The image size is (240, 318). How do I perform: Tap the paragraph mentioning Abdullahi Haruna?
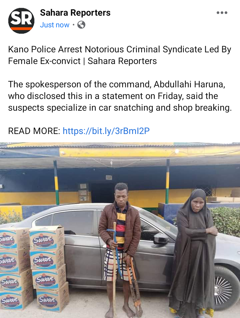(x=120, y=96)
